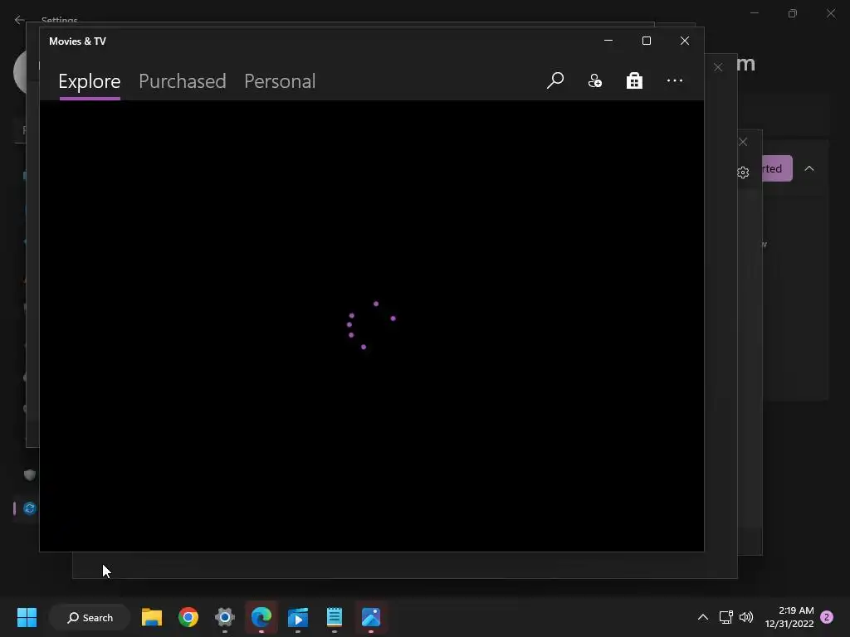Open the notification badge showing 2
The width and height of the screenshot is (850, 637).
[827, 617]
